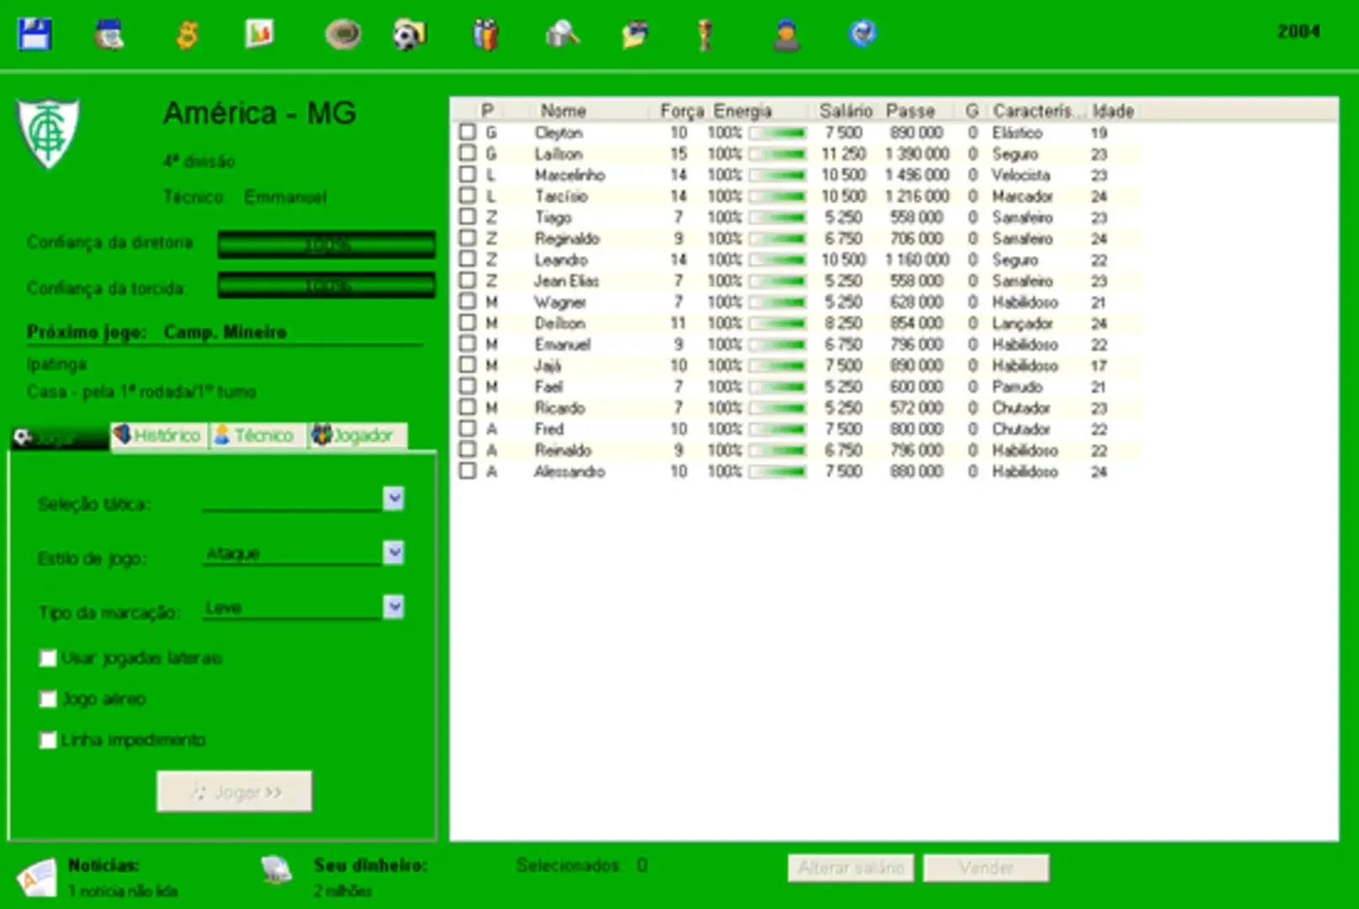Open the gold dollar finances icon
The width and height of the screenshot is (1359, 909).
point(187,35)
